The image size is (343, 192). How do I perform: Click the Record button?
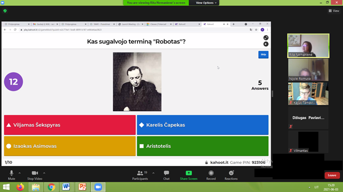211,175
